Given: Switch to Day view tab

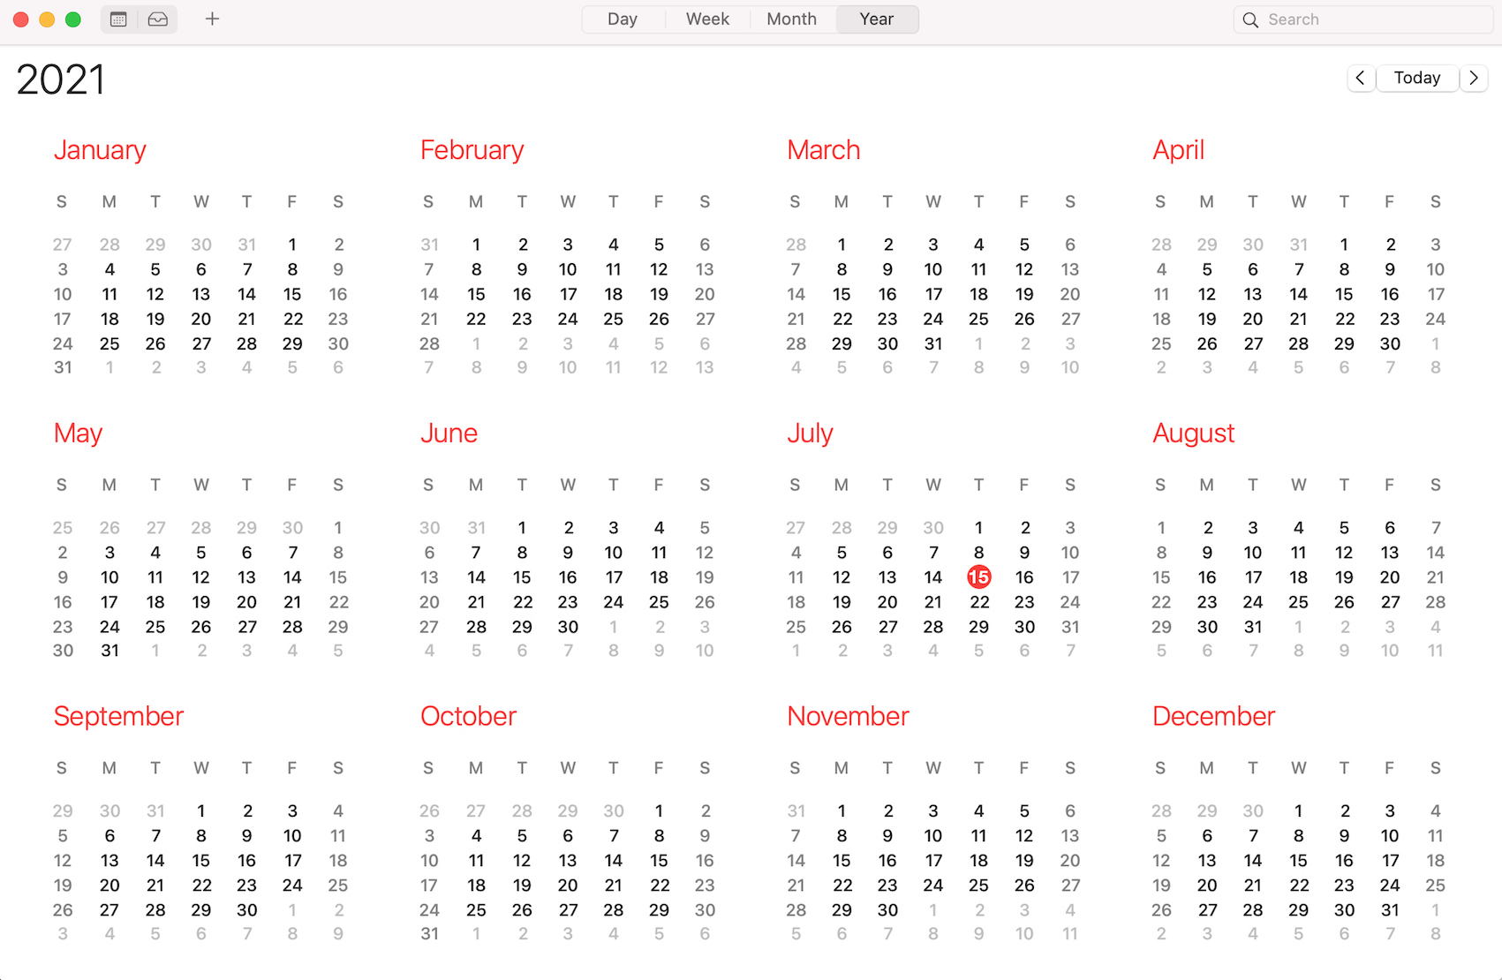Looking at the screenshot, I should pos(623,19).
